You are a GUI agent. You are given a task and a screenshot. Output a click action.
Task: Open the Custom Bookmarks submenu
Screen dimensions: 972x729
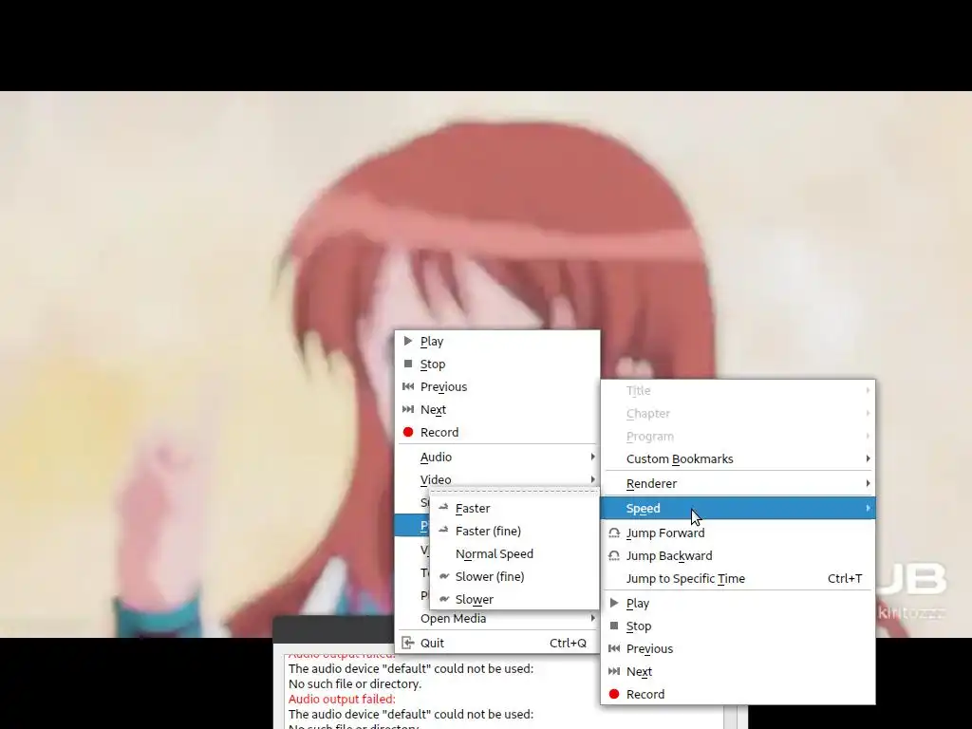point(738,458)
